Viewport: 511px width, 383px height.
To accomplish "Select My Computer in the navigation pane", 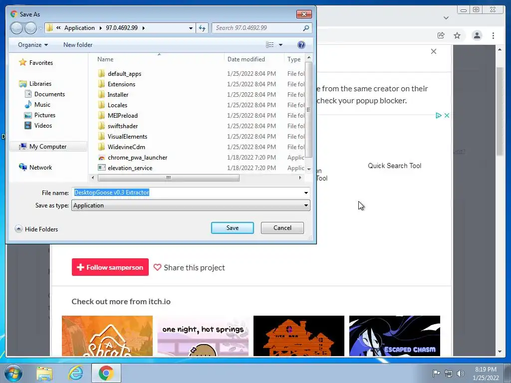I will click(x=47, y=147).
